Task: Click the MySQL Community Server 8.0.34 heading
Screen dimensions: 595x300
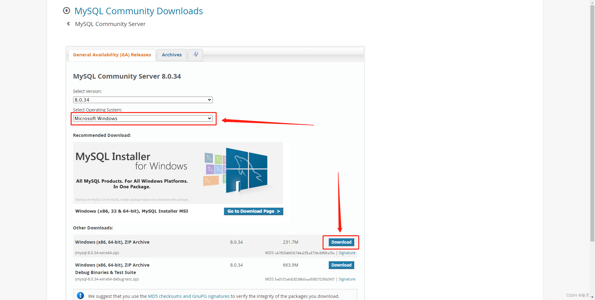Action: click(127, 76)
